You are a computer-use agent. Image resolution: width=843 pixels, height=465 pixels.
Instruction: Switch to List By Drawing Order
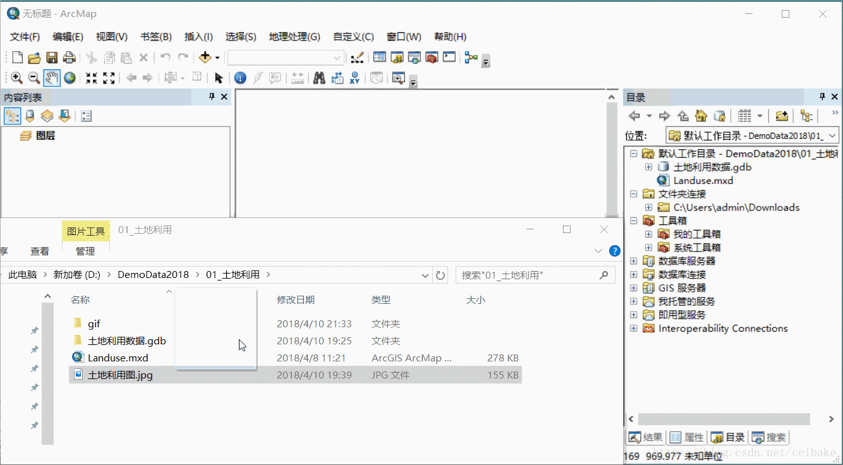12,116
